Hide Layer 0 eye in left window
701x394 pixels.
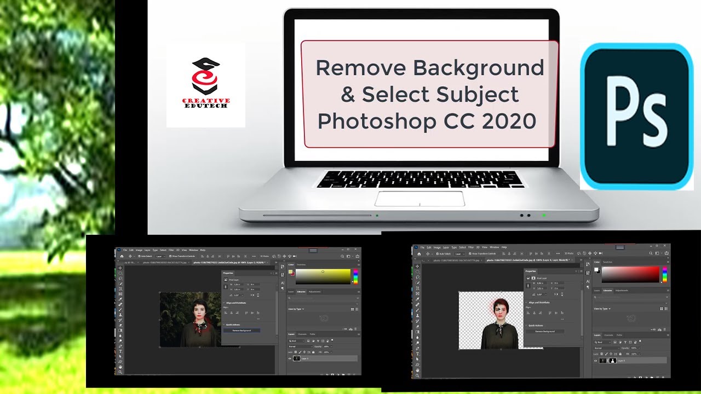(x=290, y=358)
